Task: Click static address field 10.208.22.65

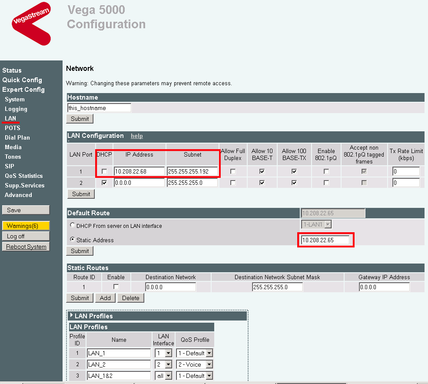Action: click(325, 240)
